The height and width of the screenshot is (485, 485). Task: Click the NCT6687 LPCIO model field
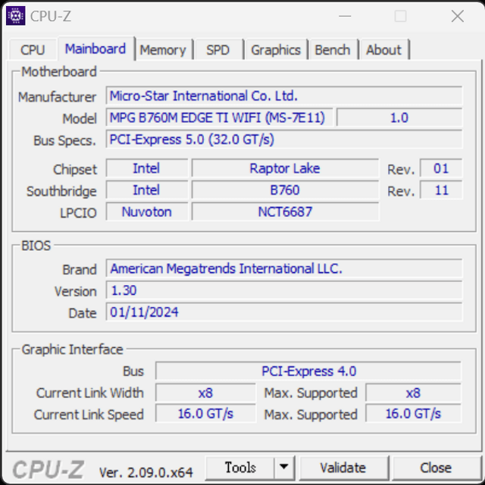pyautogui.click(x=285, y=211)
